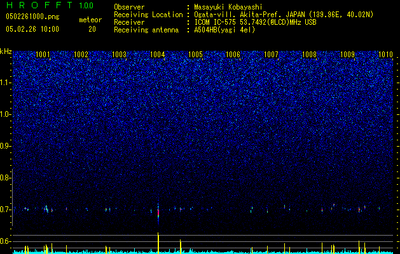Click the meteor count label
Viewport: 400px width, 254px height.
click(90, 20)
